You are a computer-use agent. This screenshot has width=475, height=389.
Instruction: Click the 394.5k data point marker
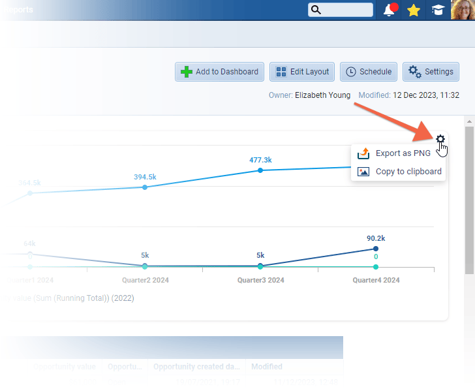(145, 187)
